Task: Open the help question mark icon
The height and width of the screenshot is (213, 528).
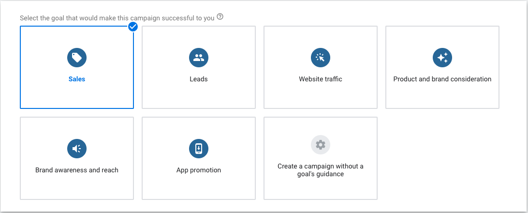Action: click(x=220, y=17)
